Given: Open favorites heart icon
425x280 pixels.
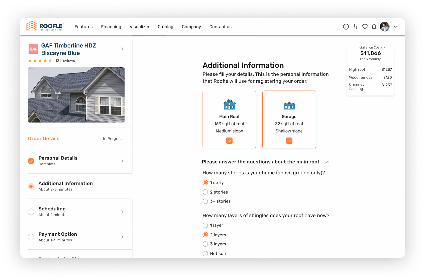Looking at the screenshot, I should tap(365, 27).
